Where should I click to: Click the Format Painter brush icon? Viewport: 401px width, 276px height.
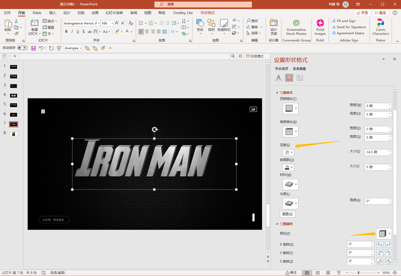pyautogui.click(x=17, y=33)
